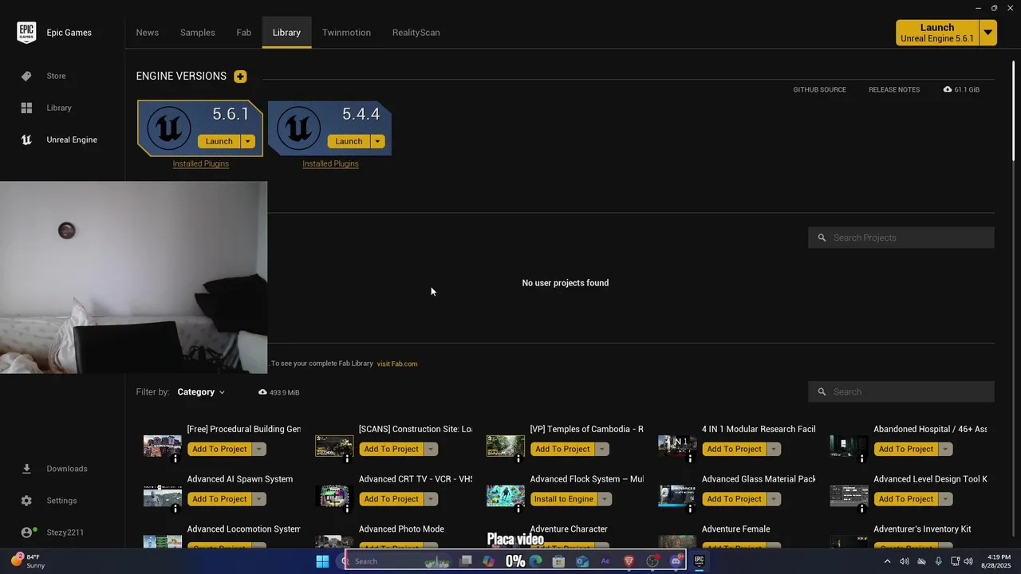The width and height of the screenshot is (1021, 574).
Task: Click the microphone tray icon
Action: (938, 561)
